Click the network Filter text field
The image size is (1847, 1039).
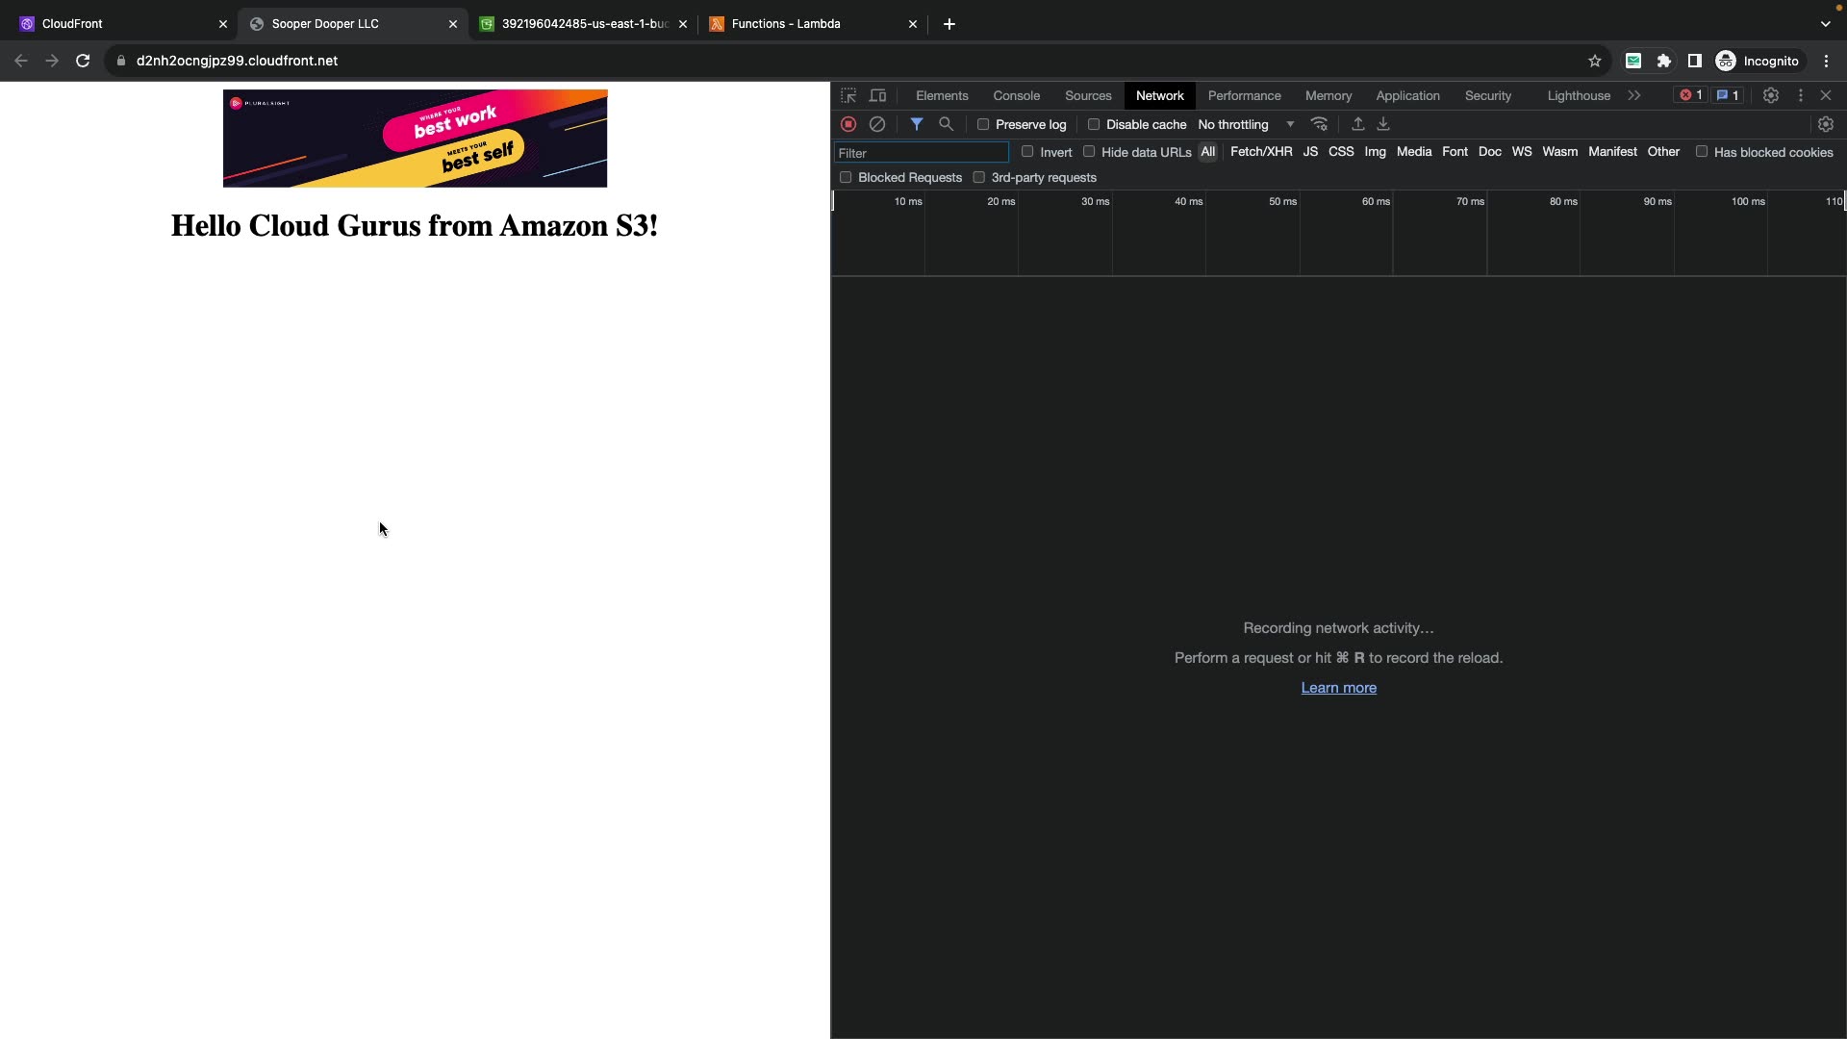point(921,153)
